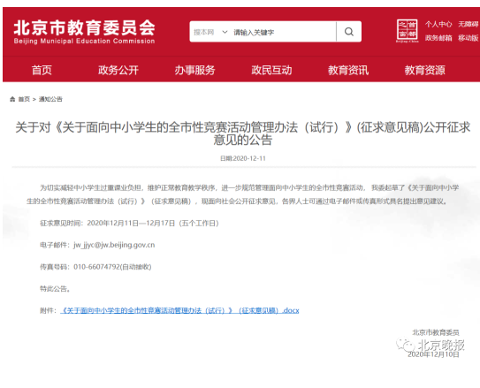Click the 无障碍 accessibility link
This screenshot has height=388, width=480.
tap(469, 24)
